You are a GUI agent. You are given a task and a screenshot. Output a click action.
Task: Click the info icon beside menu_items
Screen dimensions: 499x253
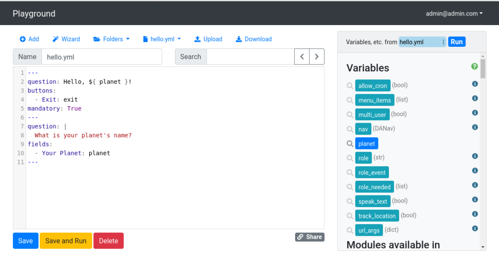click(475, 99)
